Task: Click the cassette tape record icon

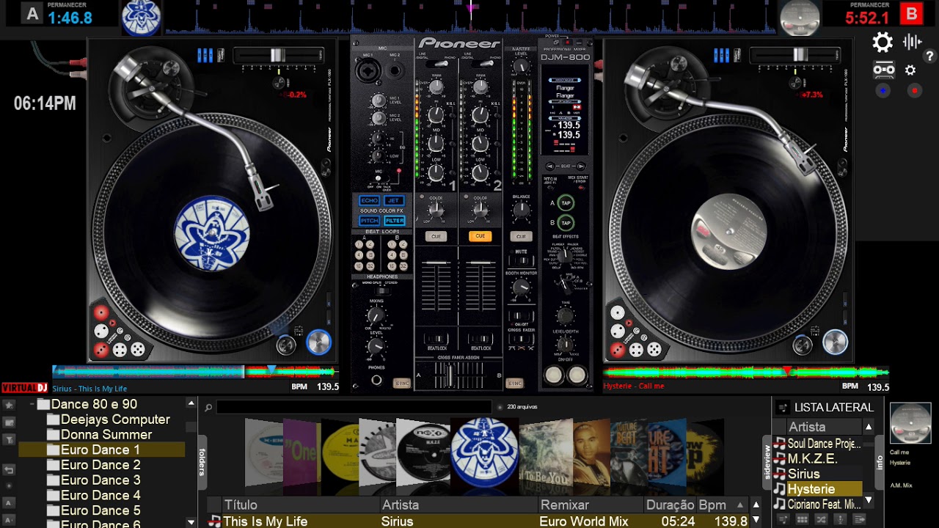Action: pyautogui.click(x=883, y=70)
